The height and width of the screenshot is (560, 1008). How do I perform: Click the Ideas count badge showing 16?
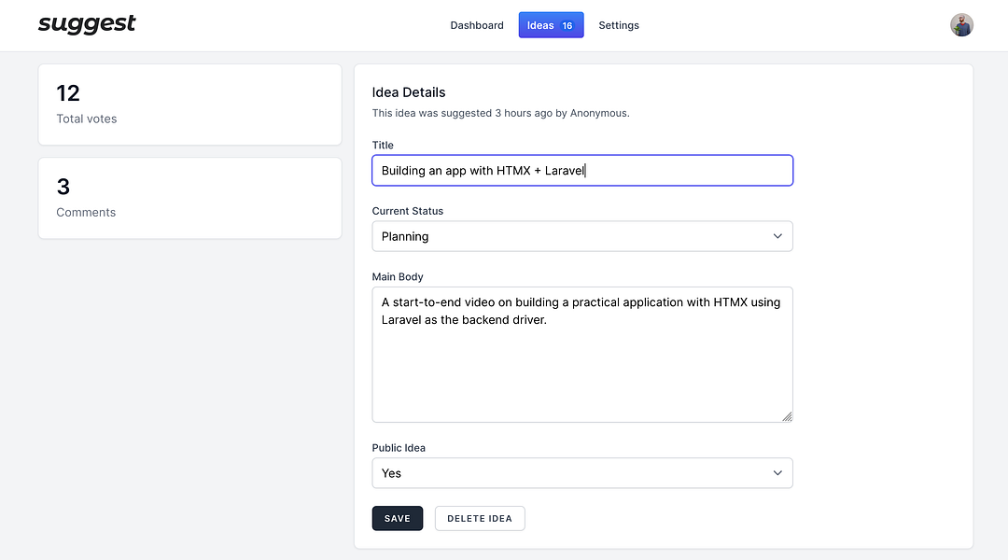pyautogui.click(x=567, y=26)
